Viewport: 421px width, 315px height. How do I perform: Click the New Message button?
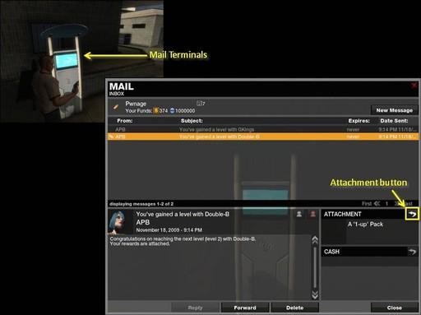(x=395, y=110)
